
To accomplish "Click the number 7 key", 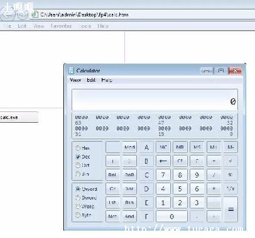I will [x=163, y=175].
